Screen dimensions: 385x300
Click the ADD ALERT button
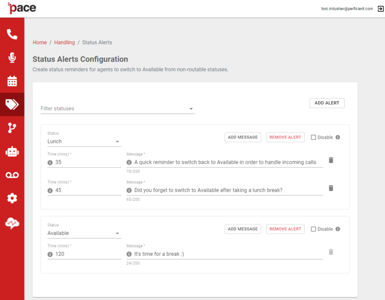327,103
